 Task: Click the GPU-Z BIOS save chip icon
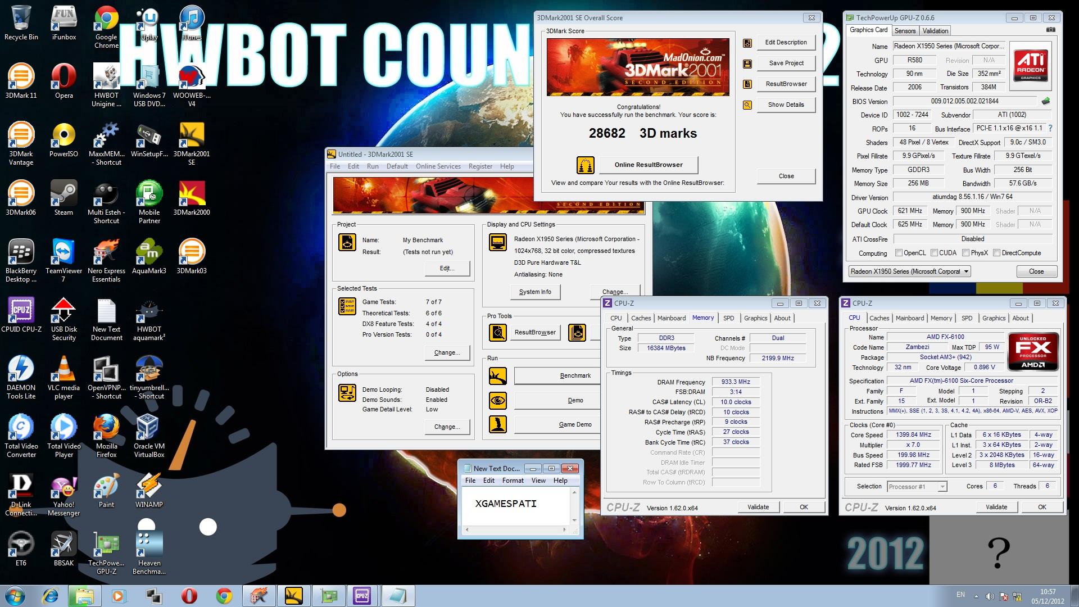point(1045,101)
